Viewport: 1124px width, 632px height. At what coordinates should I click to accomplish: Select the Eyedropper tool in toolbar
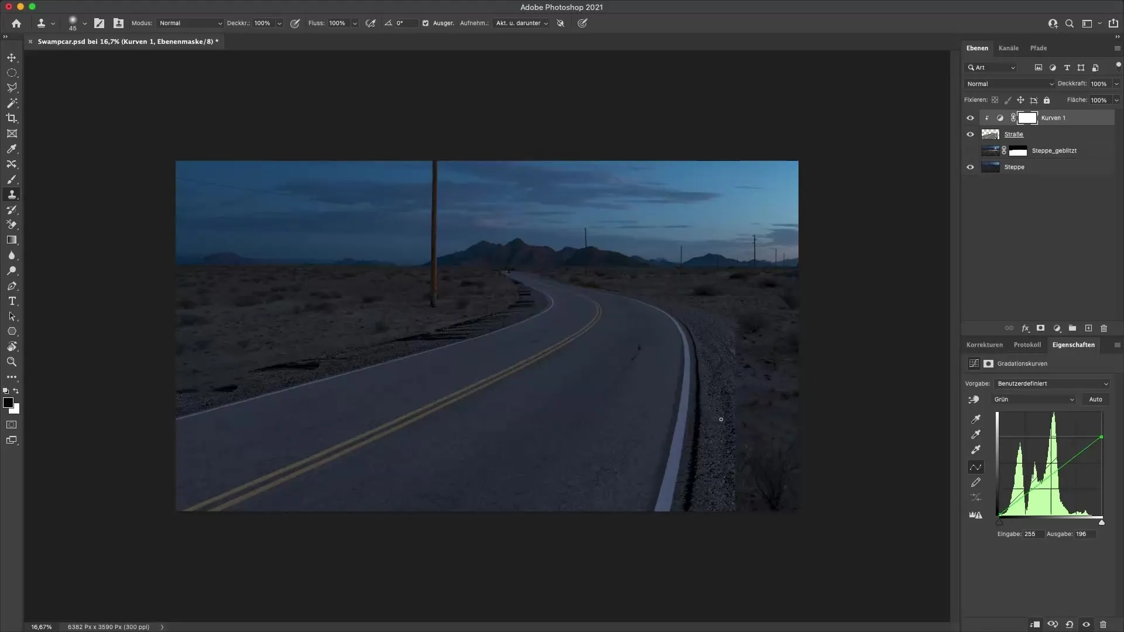tap(12, 149)
